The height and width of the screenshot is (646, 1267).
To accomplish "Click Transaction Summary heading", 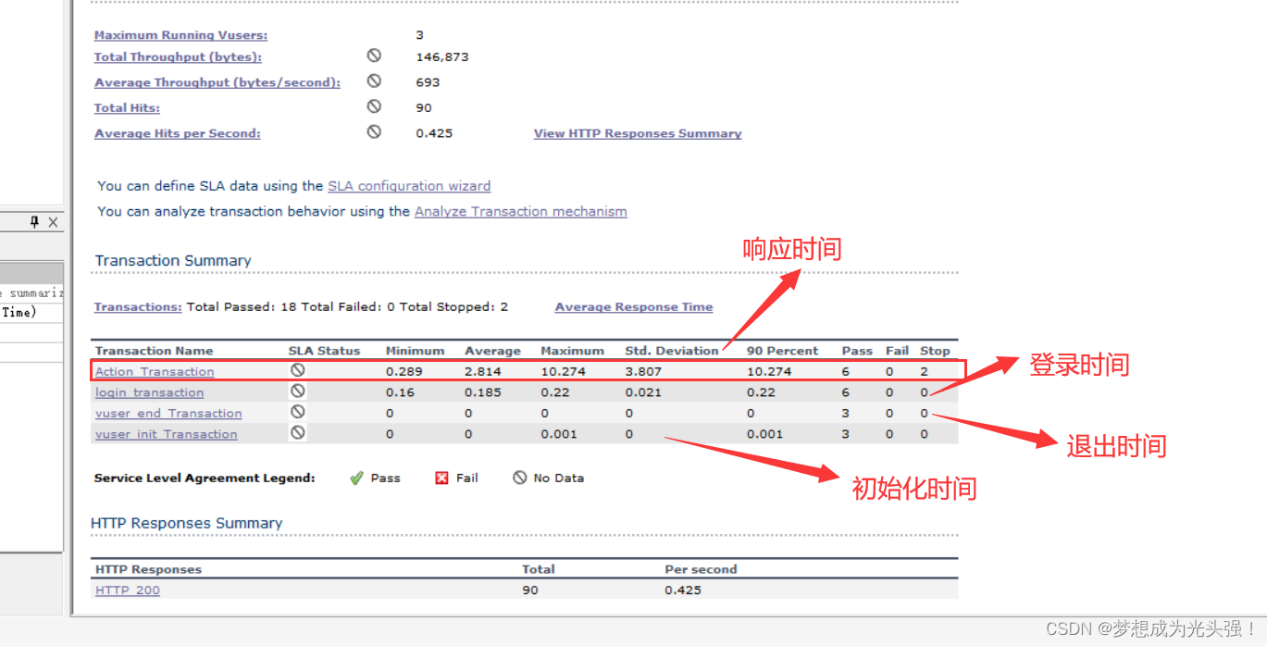I will (173, 261).
